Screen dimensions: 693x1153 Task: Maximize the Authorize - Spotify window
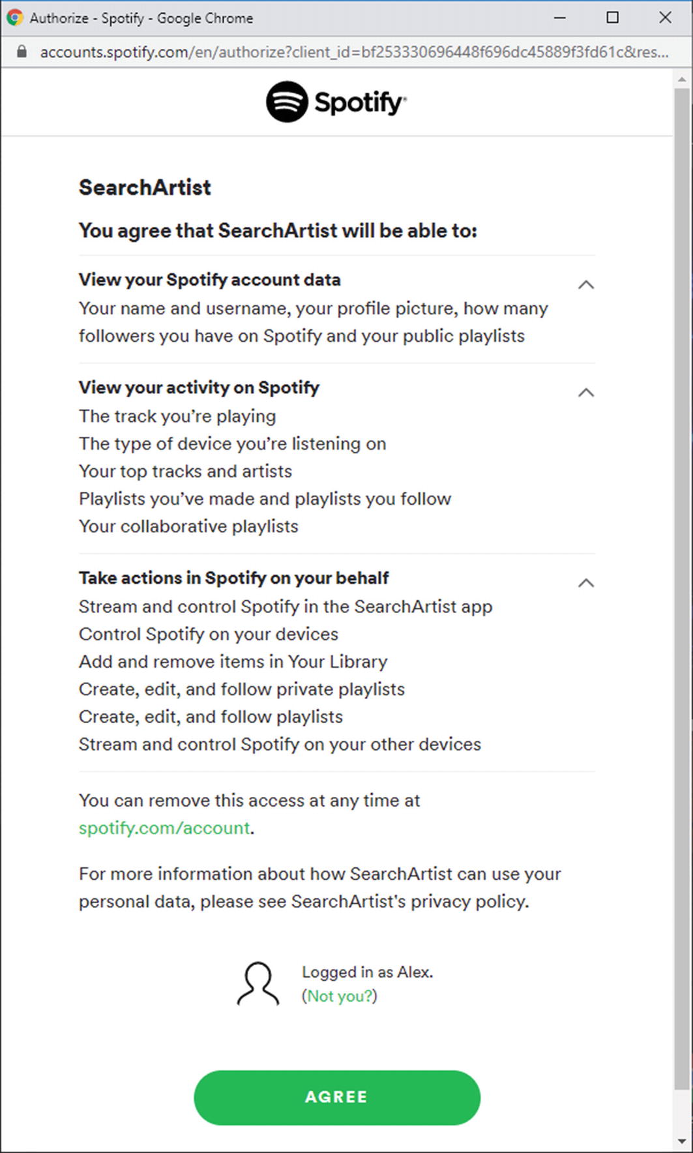[x=612, y=18]
